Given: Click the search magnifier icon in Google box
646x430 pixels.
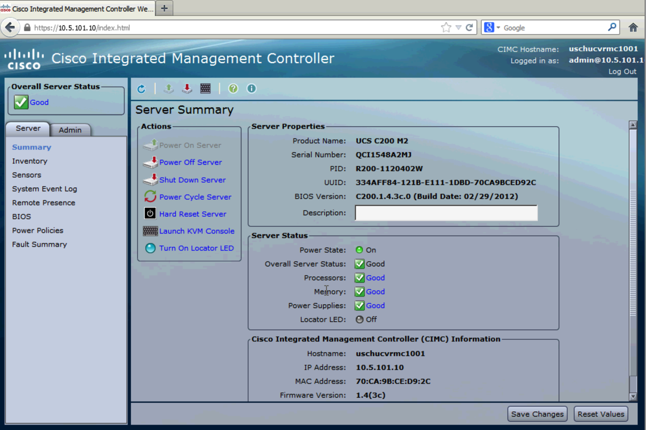Looking at the screenshot, I should tap(612, 27).
